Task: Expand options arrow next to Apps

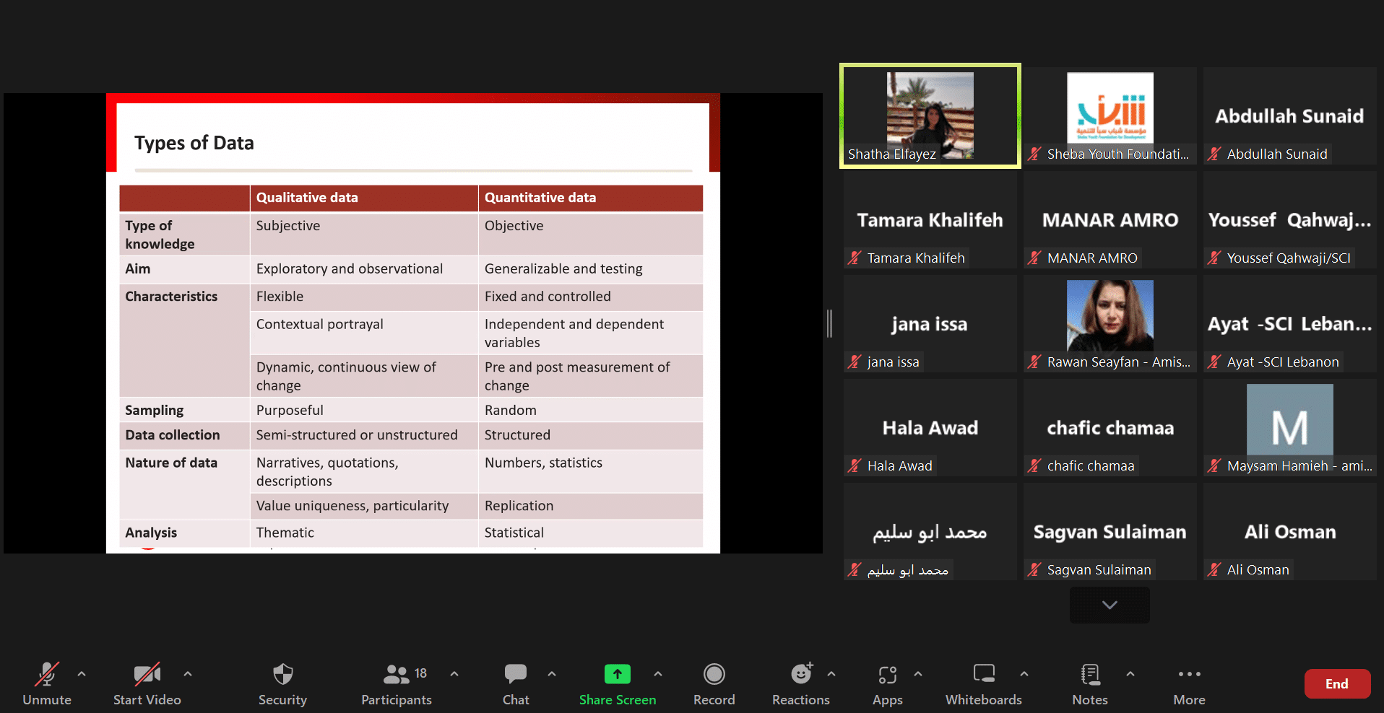Action: tap(918, 673)
